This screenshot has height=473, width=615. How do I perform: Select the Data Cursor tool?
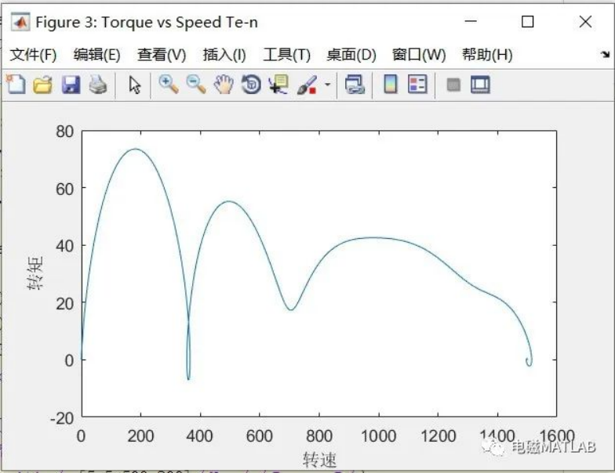pyautogui.click(x=278, y=85)
